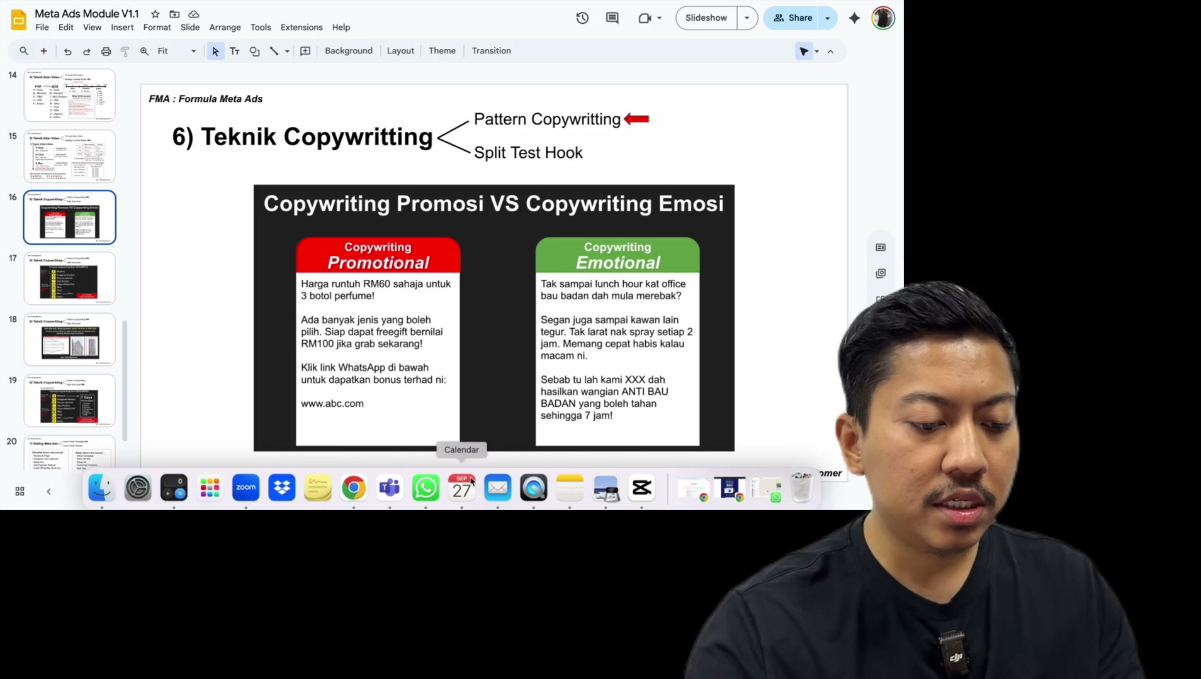Image resolution: width=1201 pixels, height=679 pixels.
Task: Star the Meta Ads Module document
Action: (x=155, y=14)
